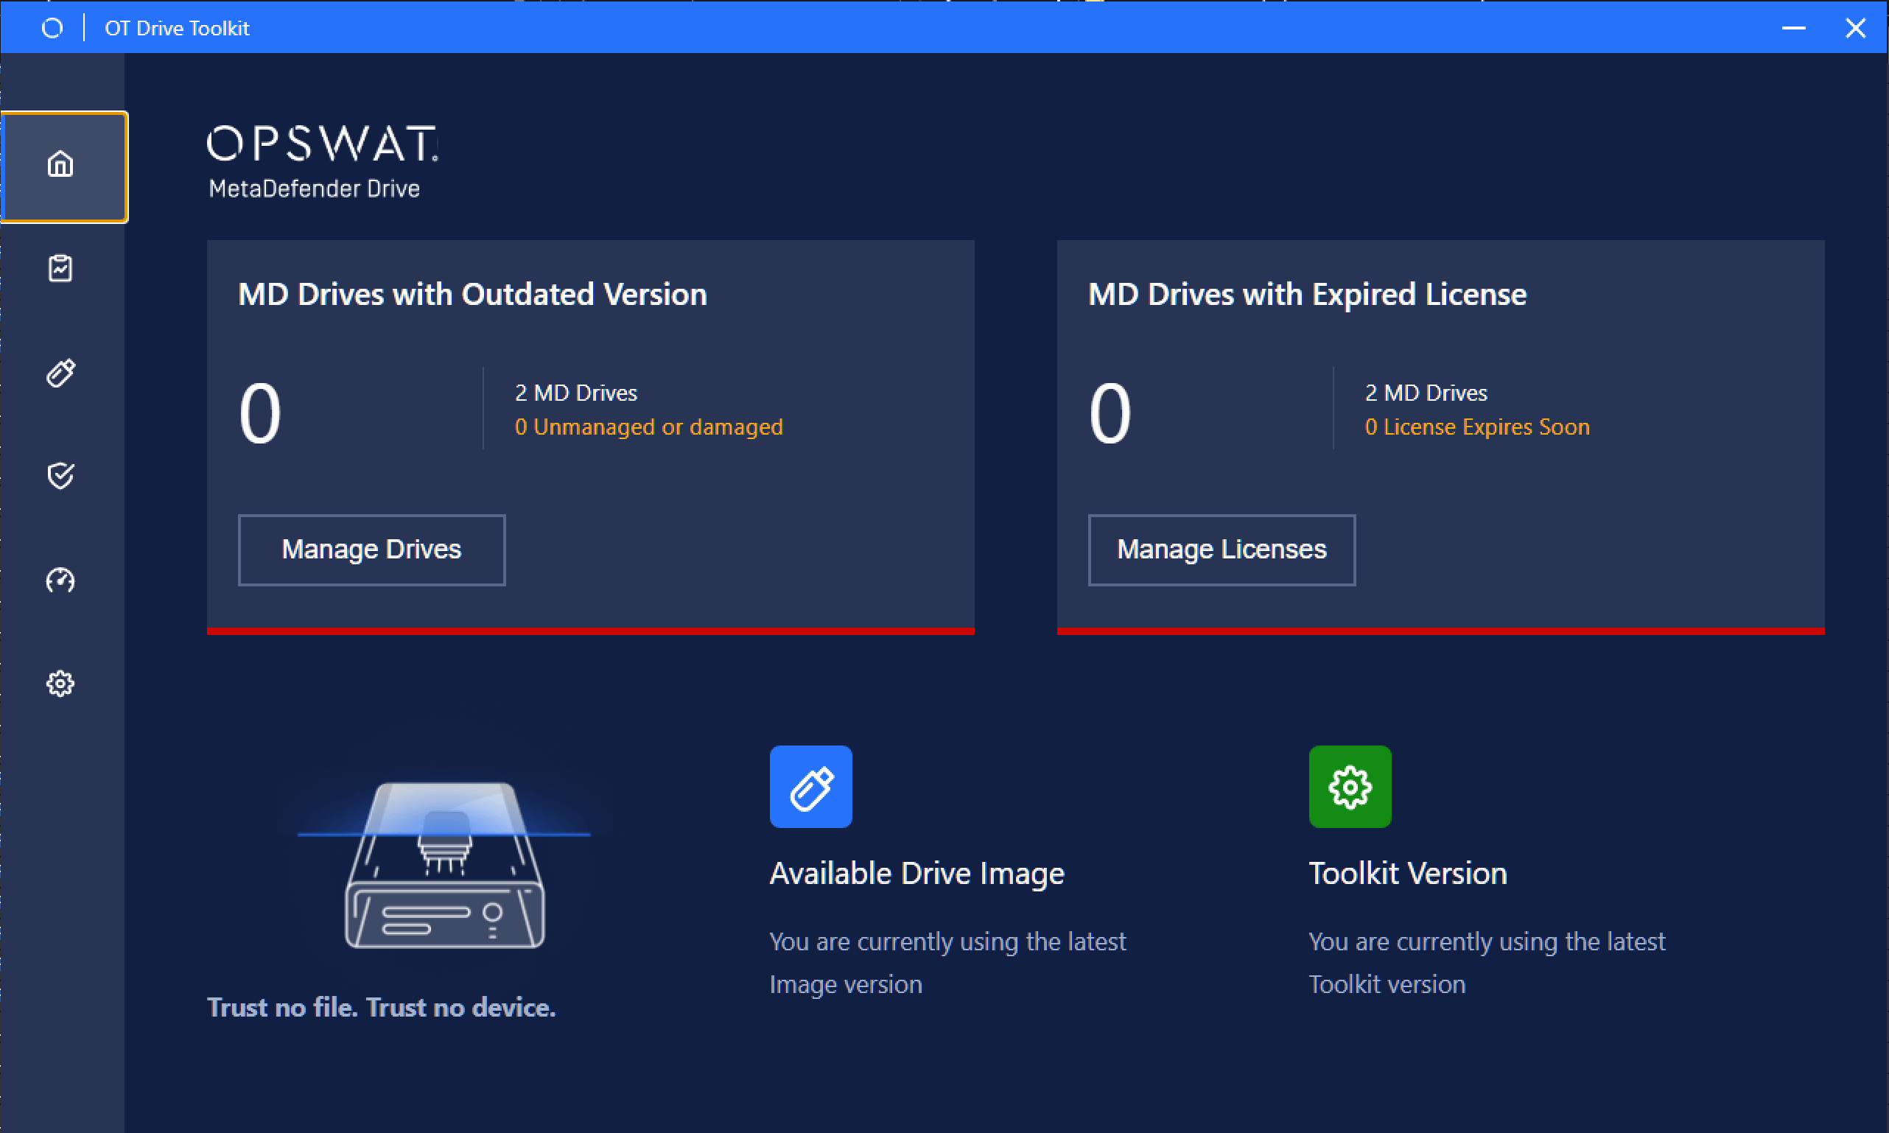Open the Home dashboard from the sidebar
Image resolution: width=1889 pixels, height=1133 pixels.
click(61, 164)
